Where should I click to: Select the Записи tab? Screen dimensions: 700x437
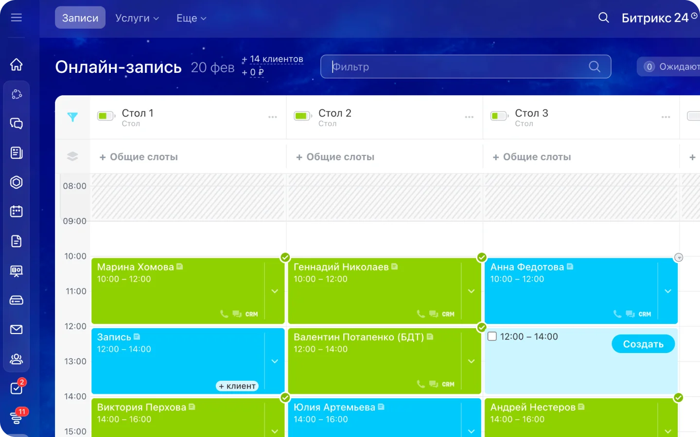click(x=80, y=18)
